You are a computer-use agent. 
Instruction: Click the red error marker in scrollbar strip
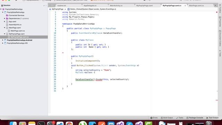(217, 100)
